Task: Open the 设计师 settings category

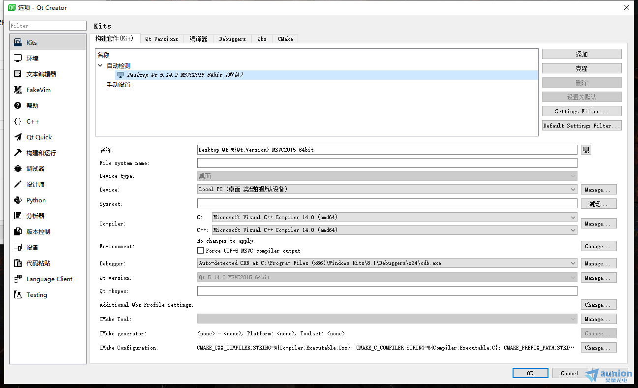Action: pyautogui.click(x=48, y=184)
